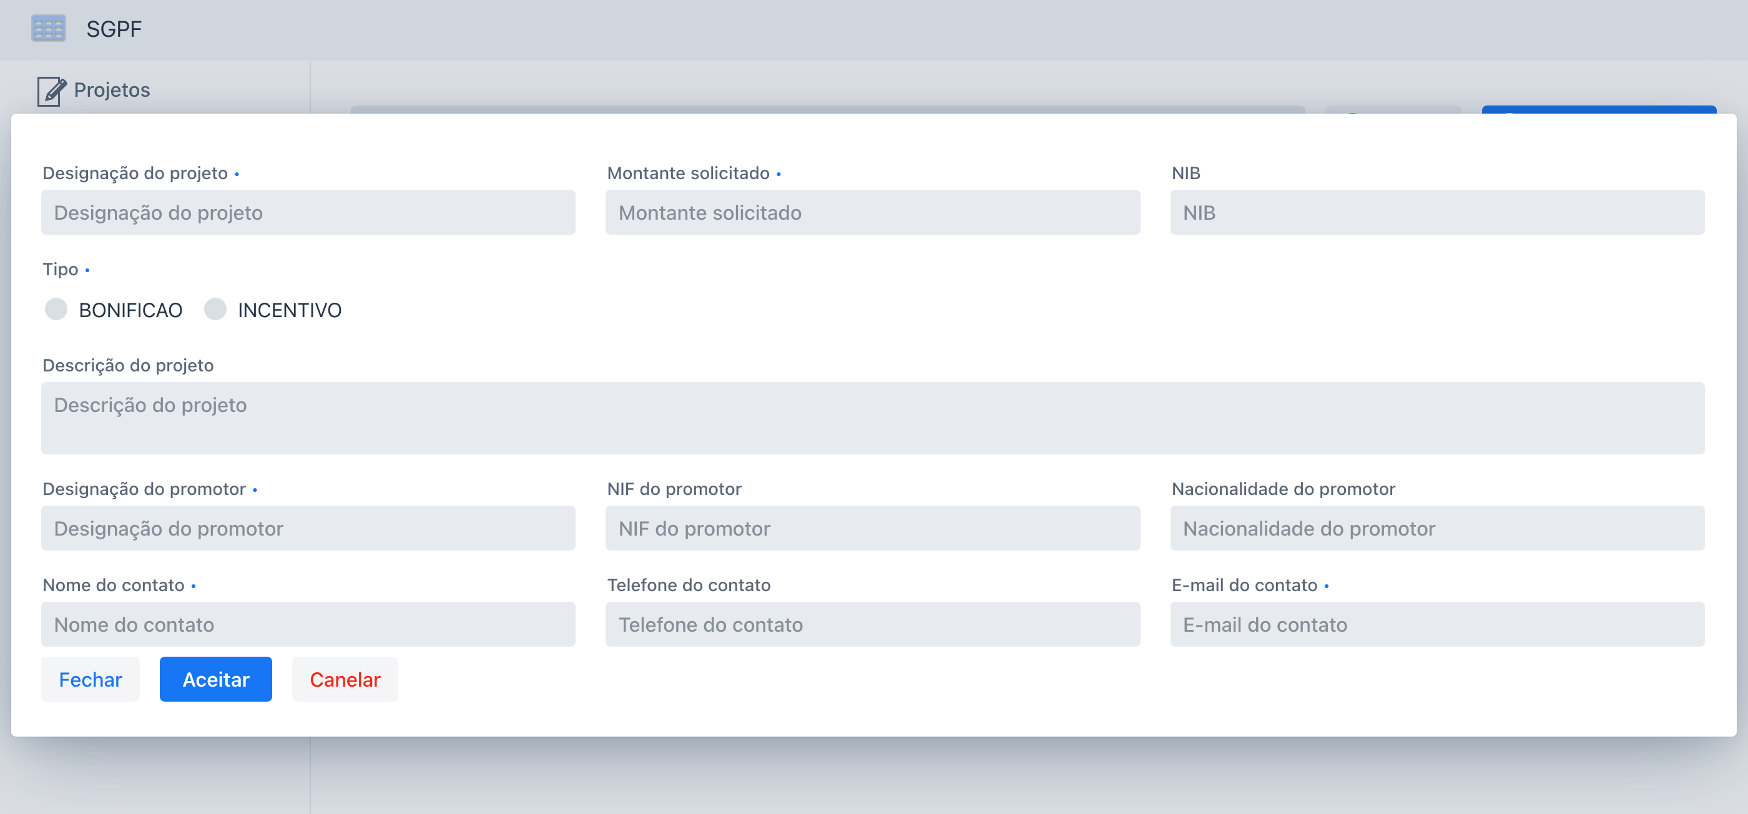Select the BONIFICAO radio option
This screenshot has width=1748, height=814.
[56, 310]
